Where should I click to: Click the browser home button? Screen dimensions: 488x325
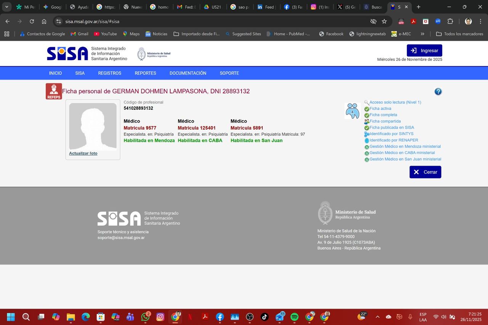coord(44,21)
